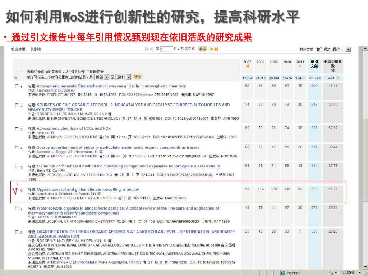Jump to last page arrow icon
This screenshot has height=276, width=368.
click(216, 49)
